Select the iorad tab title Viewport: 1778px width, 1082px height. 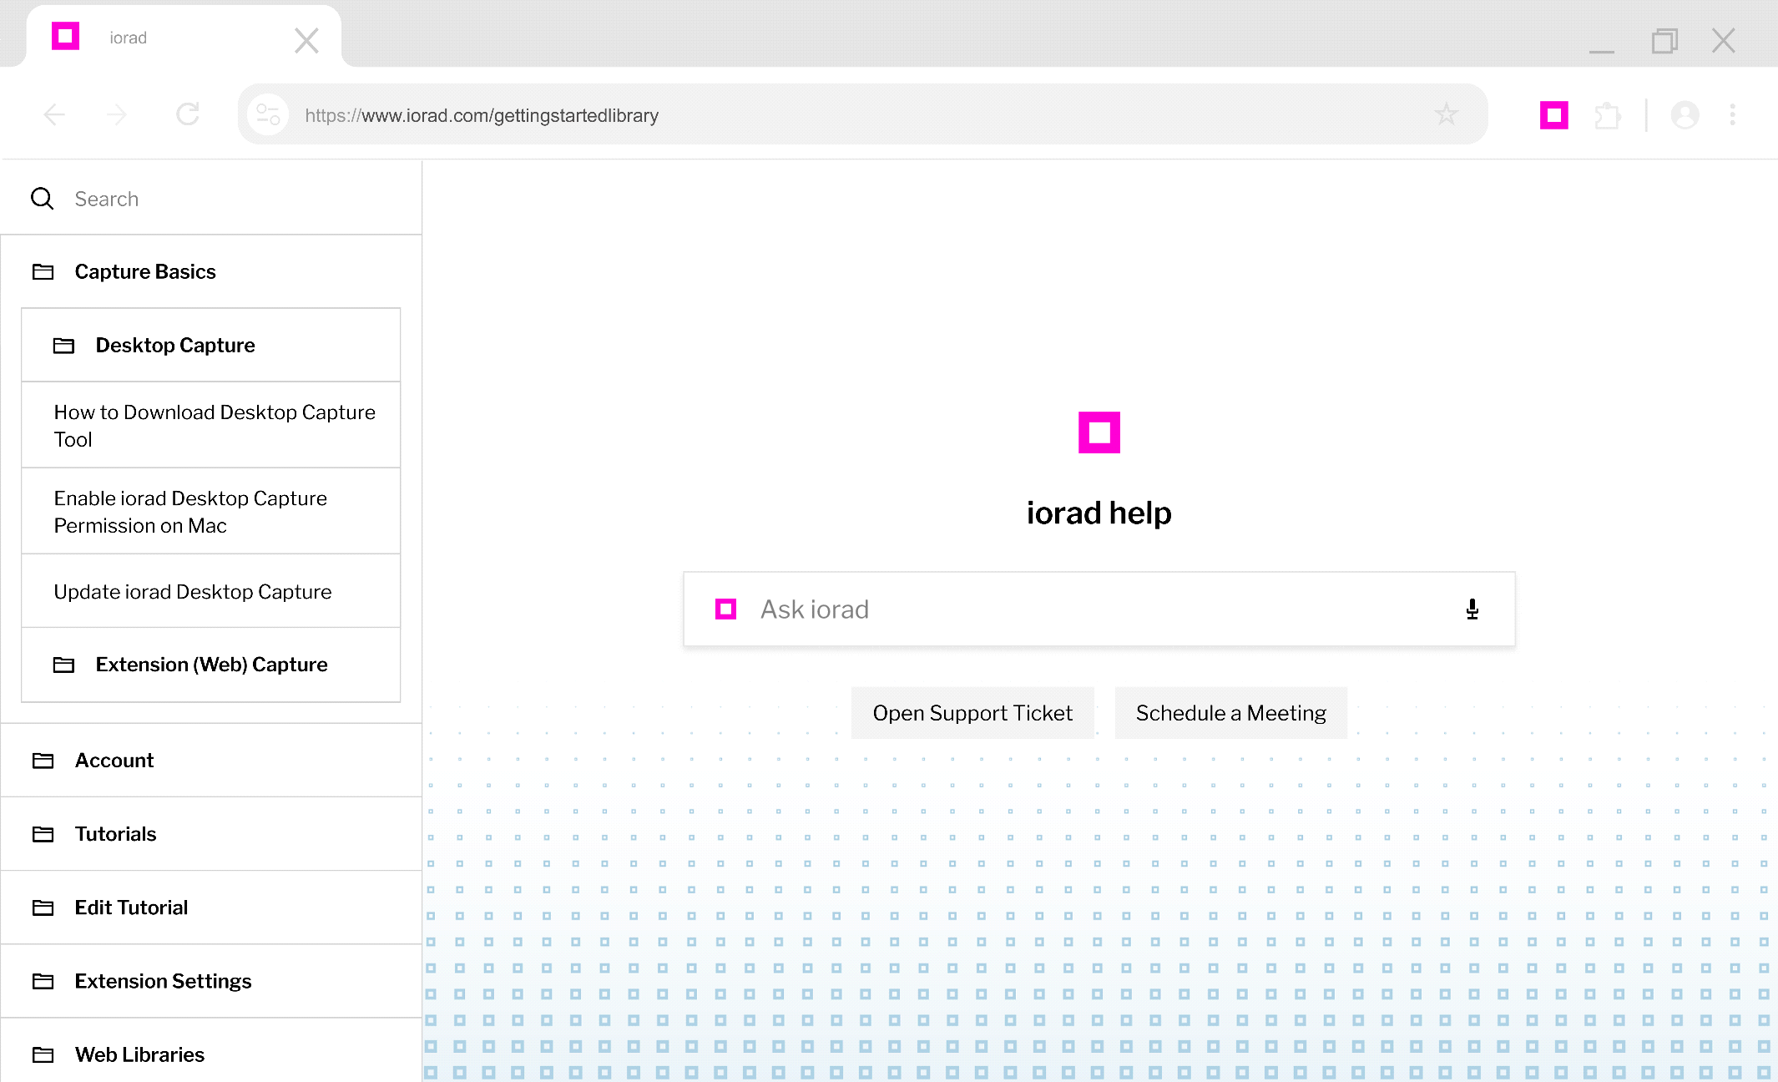point(128,38)
